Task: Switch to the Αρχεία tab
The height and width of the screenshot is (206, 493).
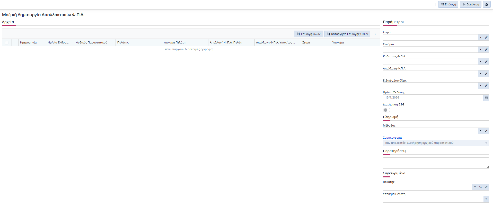Action: [8, 22]
